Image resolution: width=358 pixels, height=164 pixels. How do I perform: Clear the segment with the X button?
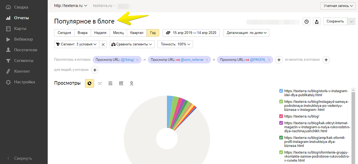click(103, 44)
